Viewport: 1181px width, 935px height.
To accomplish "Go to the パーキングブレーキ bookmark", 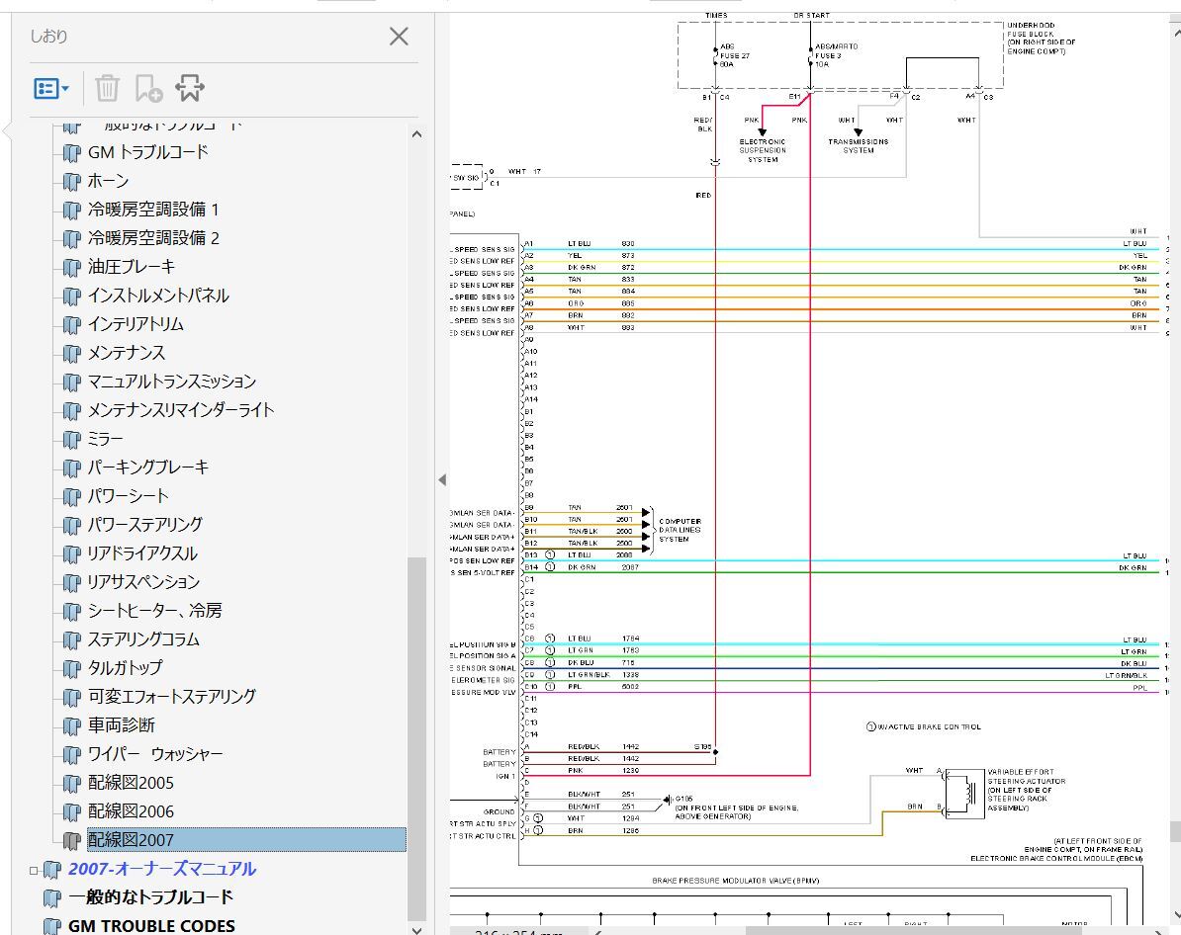I will (x=148, y=467).
